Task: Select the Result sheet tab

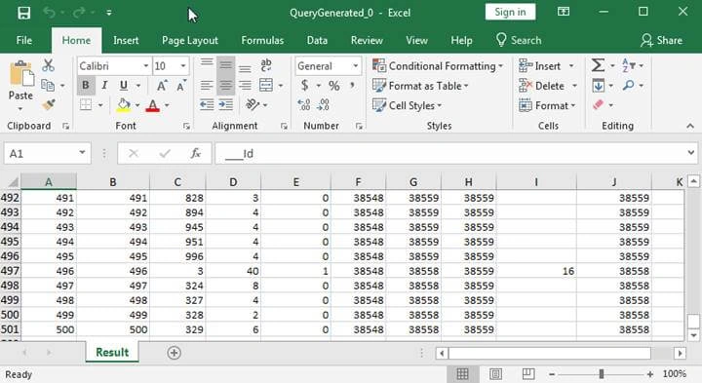Action: tap(112, 353)
